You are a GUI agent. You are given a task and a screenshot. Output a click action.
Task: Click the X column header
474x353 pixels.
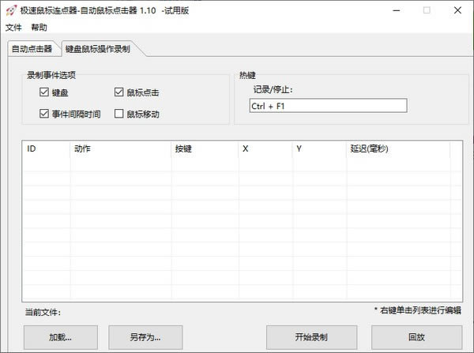[264, 148]
